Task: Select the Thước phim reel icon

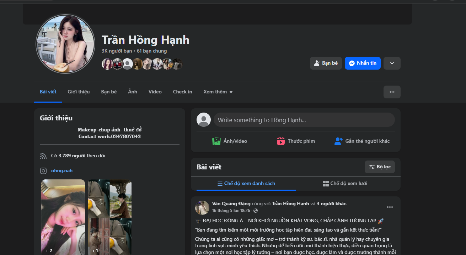Action: 280,141
